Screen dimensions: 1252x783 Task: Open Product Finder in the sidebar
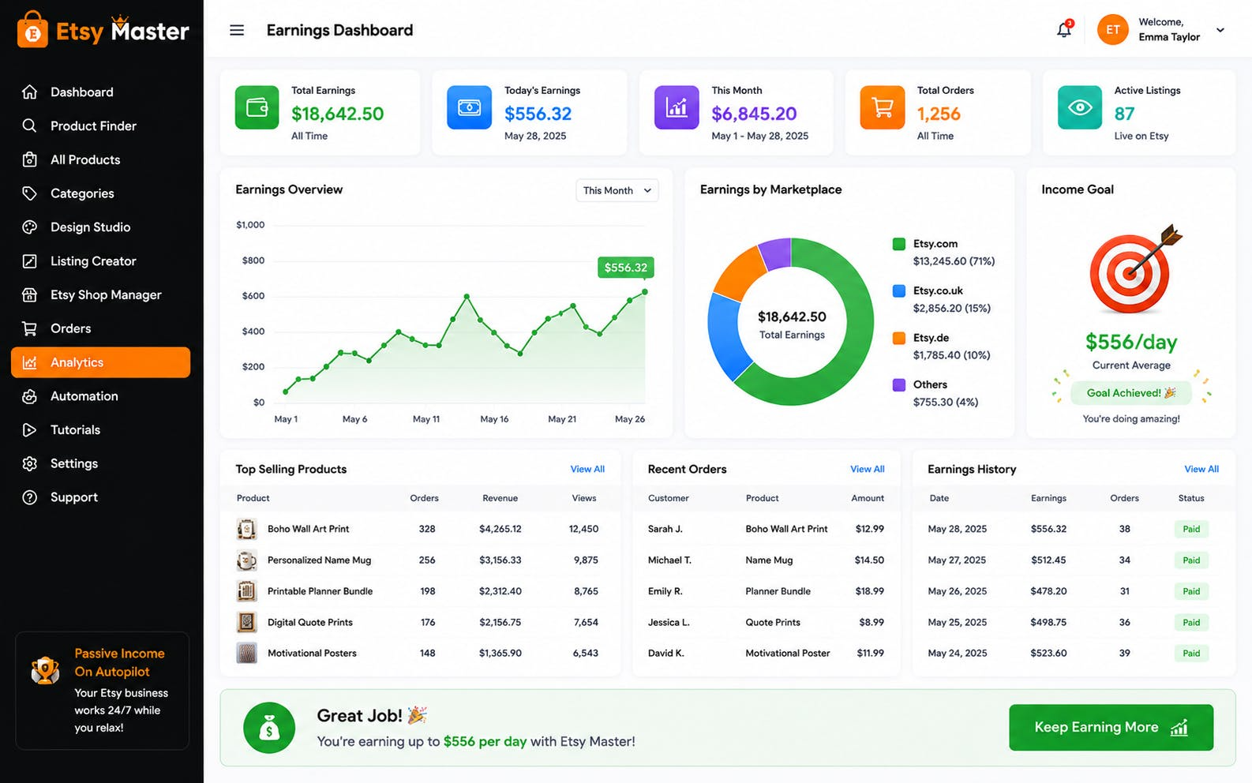click(100, 126)
